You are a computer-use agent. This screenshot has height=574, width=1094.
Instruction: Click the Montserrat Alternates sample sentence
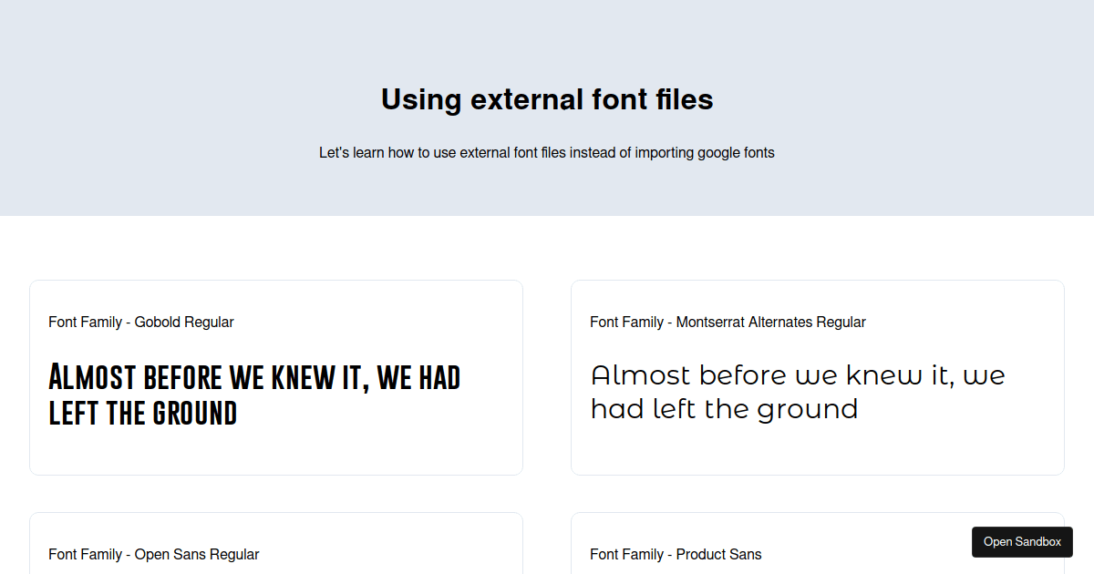click(x=798, y=392)
